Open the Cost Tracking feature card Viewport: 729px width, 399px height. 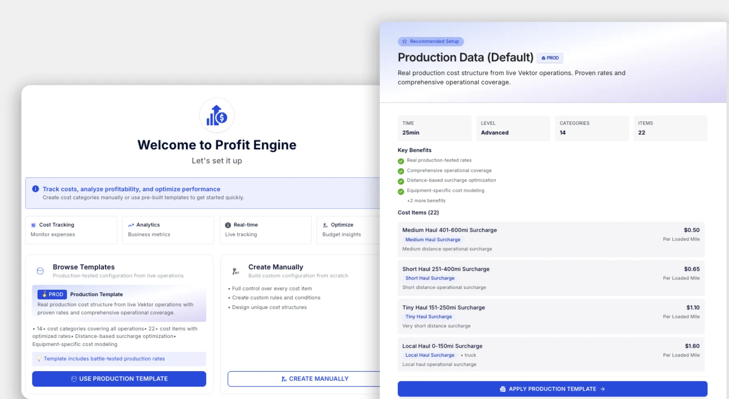click(71, 230)
